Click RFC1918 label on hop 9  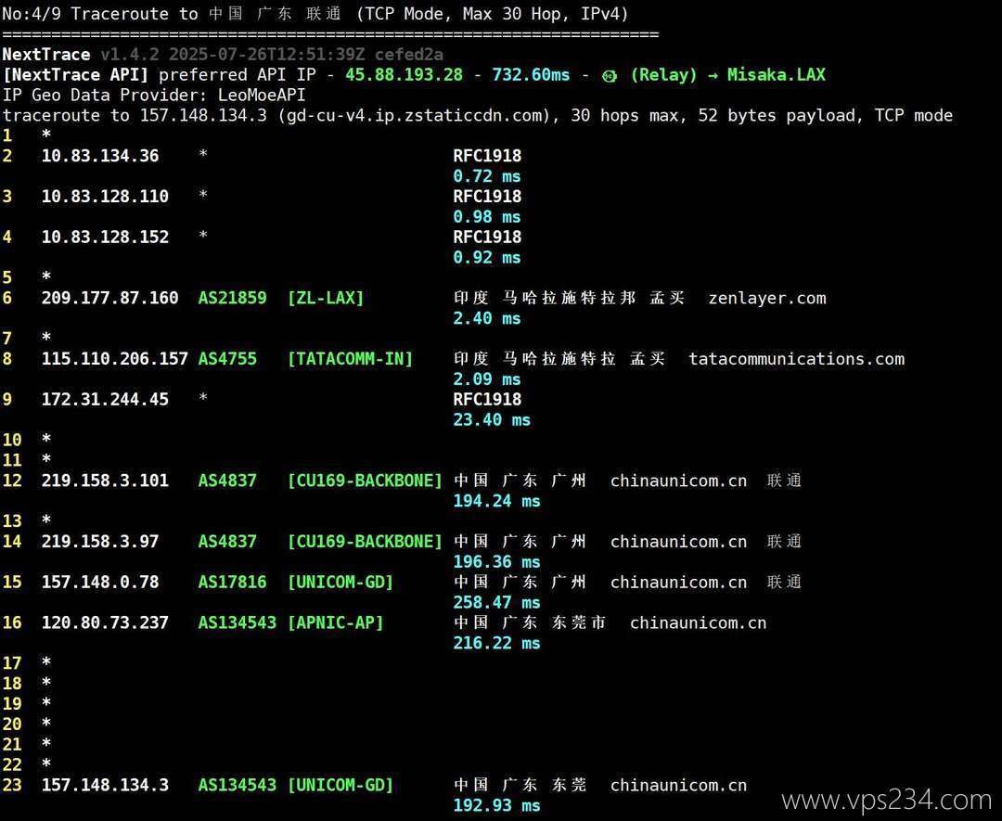(x=487, y=399)
